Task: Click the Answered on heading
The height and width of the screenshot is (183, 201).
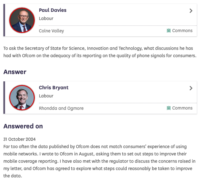Action: click(x=23, y=126)
